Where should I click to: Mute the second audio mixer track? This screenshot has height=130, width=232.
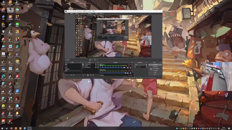click(x=128, y=73)
